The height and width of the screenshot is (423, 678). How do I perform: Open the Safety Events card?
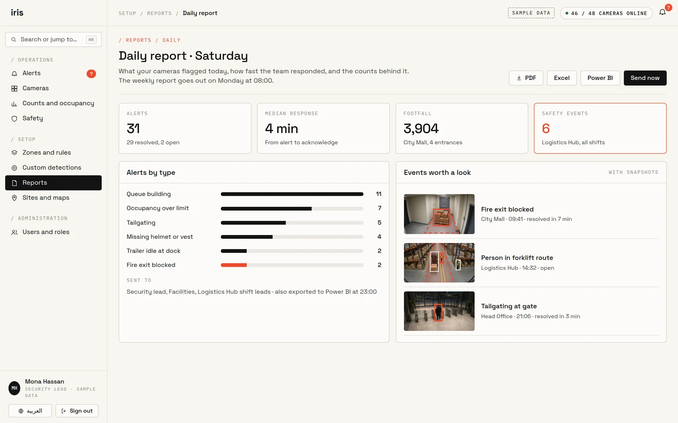[600, 128]
